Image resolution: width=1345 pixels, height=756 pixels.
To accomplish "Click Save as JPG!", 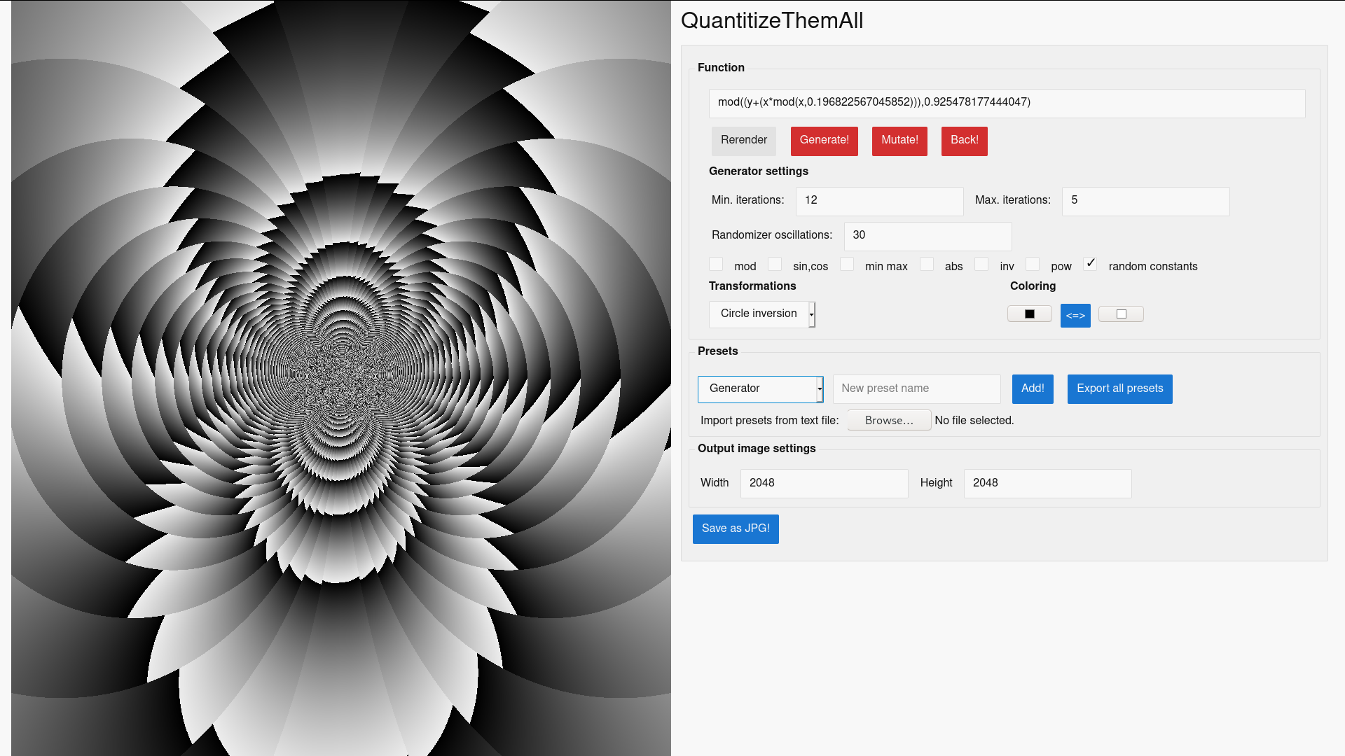I will [736, 528].
